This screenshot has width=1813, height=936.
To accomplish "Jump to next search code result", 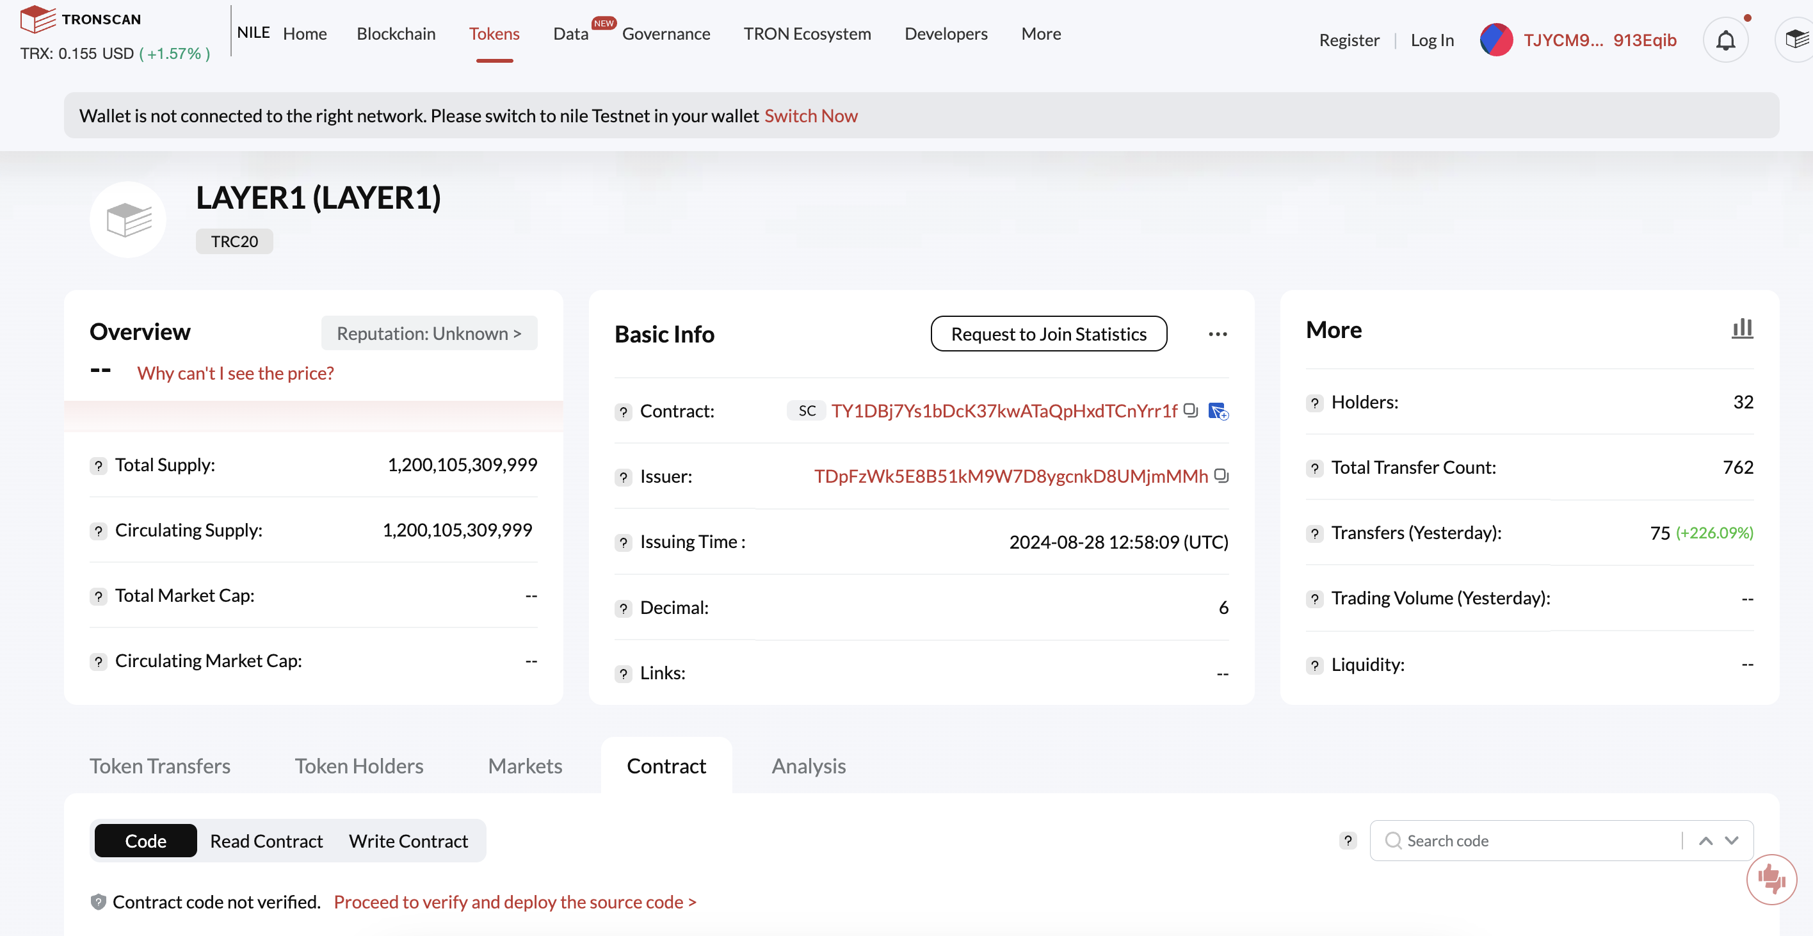I will pyautogui.click(x=1732, y=841).
